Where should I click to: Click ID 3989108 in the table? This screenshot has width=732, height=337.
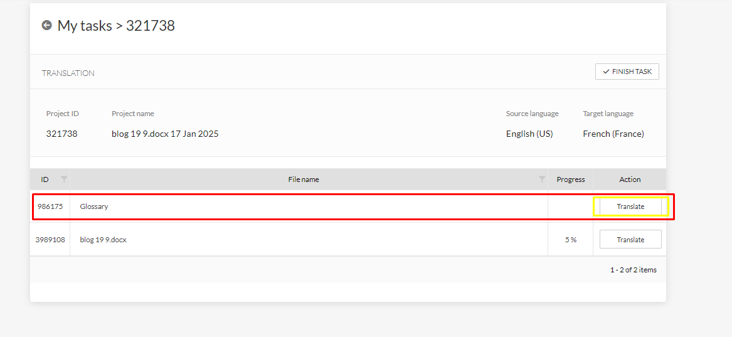50,240
